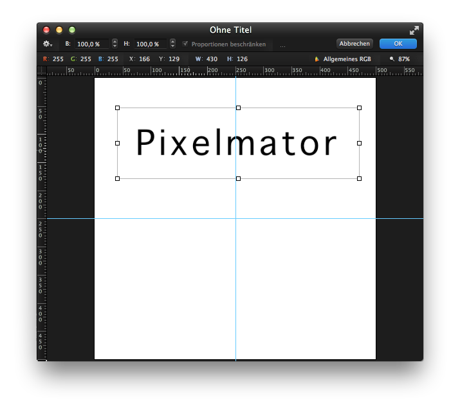
Task: Toggle Proportionen beschränken checkbox
Action: point(185,44)
